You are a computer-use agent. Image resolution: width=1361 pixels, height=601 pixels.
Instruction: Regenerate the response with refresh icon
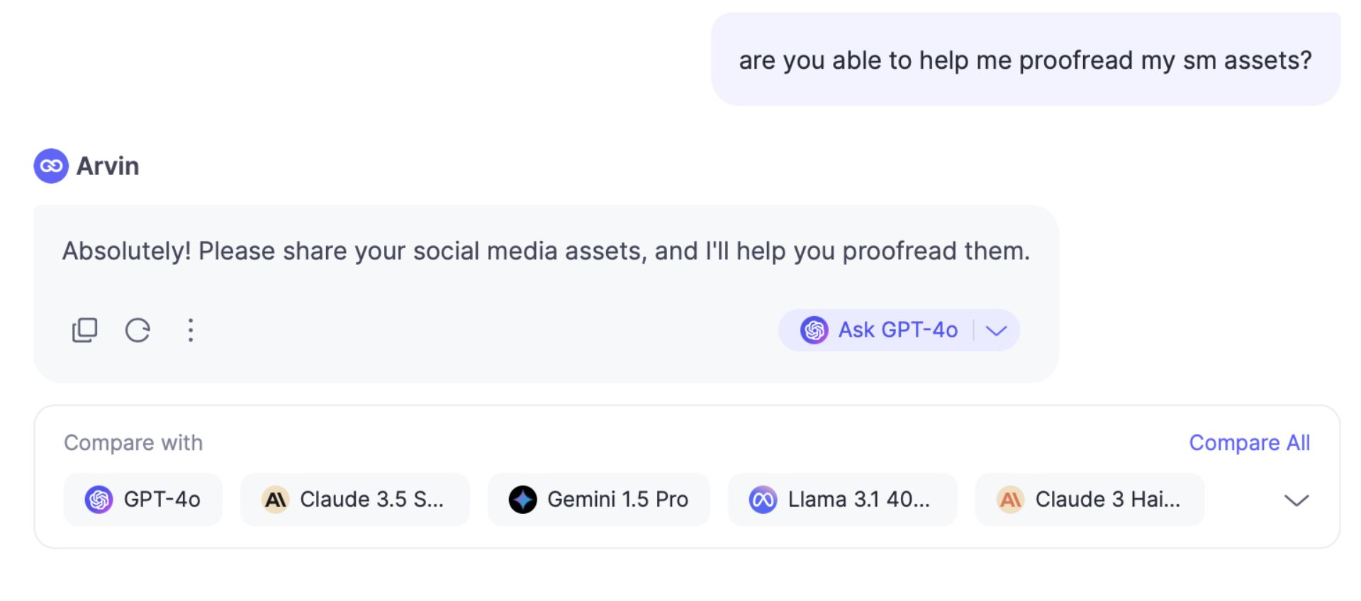(138, 330)
